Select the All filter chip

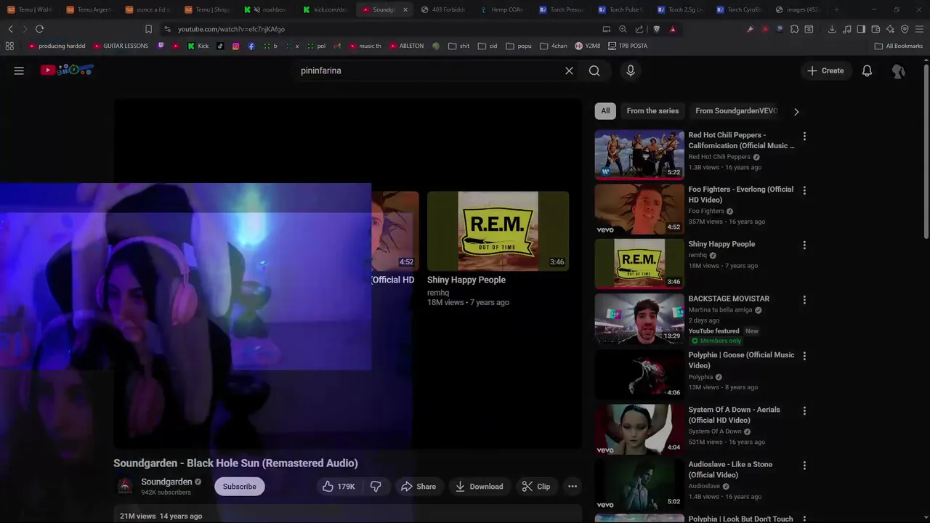605,111
